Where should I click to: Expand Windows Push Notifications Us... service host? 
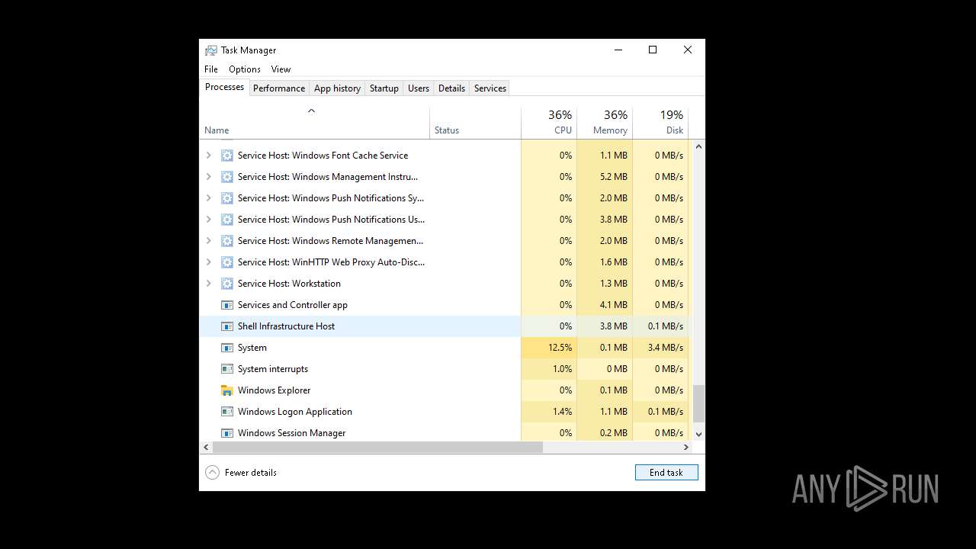coord(209,220)
